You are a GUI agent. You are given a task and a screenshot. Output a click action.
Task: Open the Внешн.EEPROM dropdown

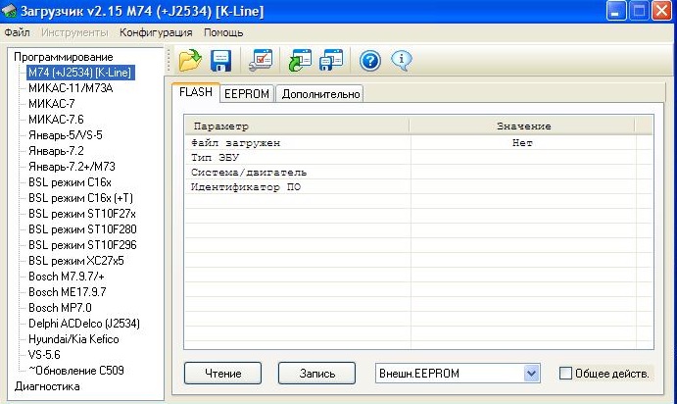[458, 374]
